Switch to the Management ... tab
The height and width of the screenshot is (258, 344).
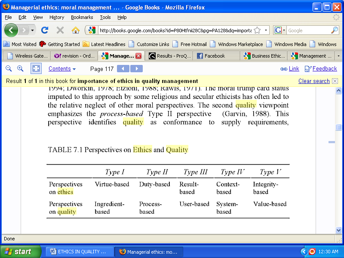(311, 56)
